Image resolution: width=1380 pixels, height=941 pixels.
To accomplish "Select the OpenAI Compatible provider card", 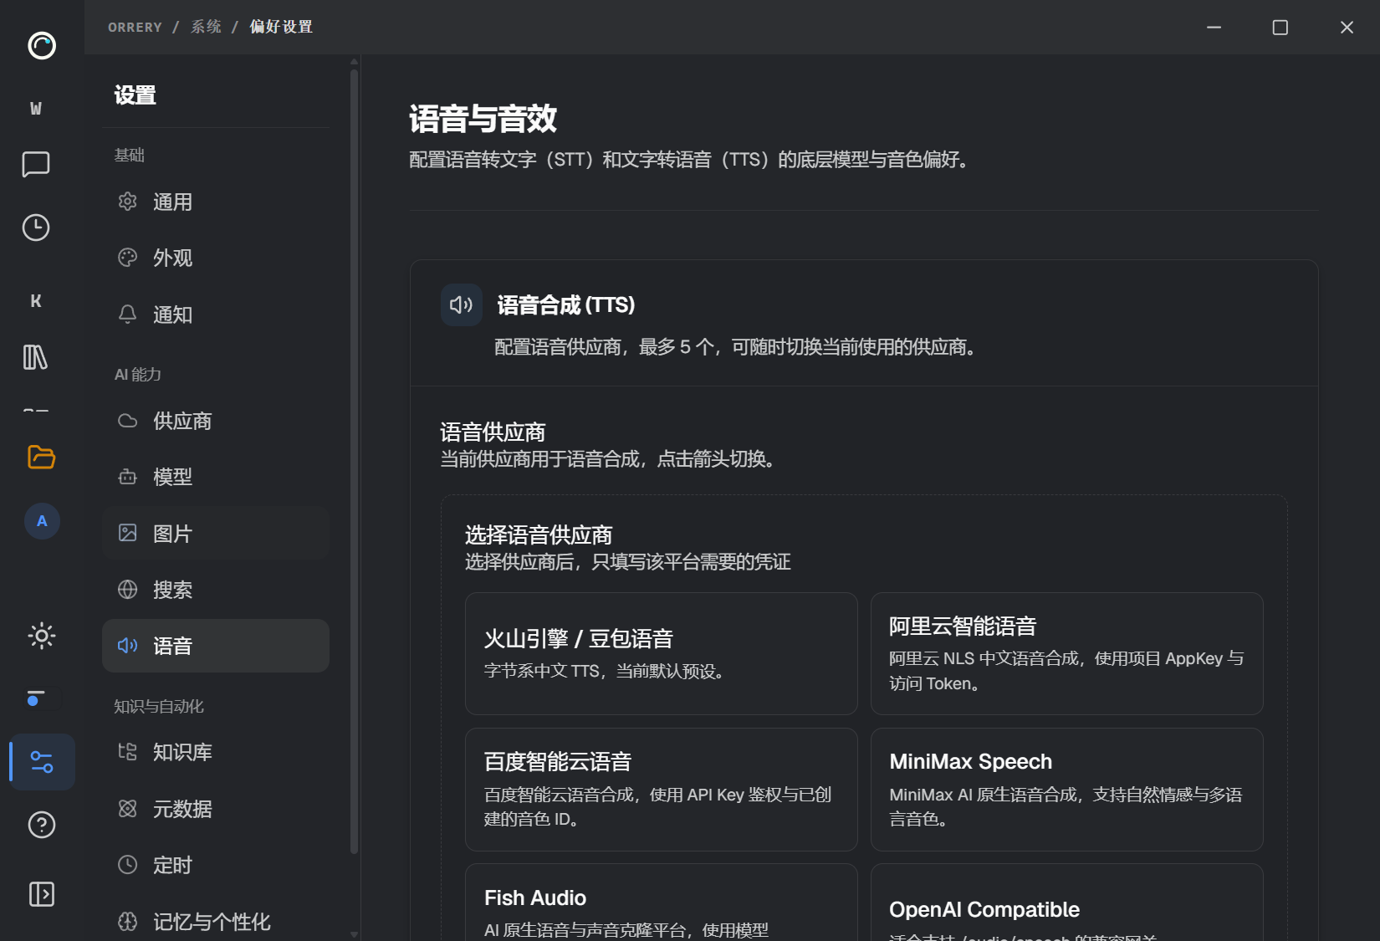I will coord(1067,903).
